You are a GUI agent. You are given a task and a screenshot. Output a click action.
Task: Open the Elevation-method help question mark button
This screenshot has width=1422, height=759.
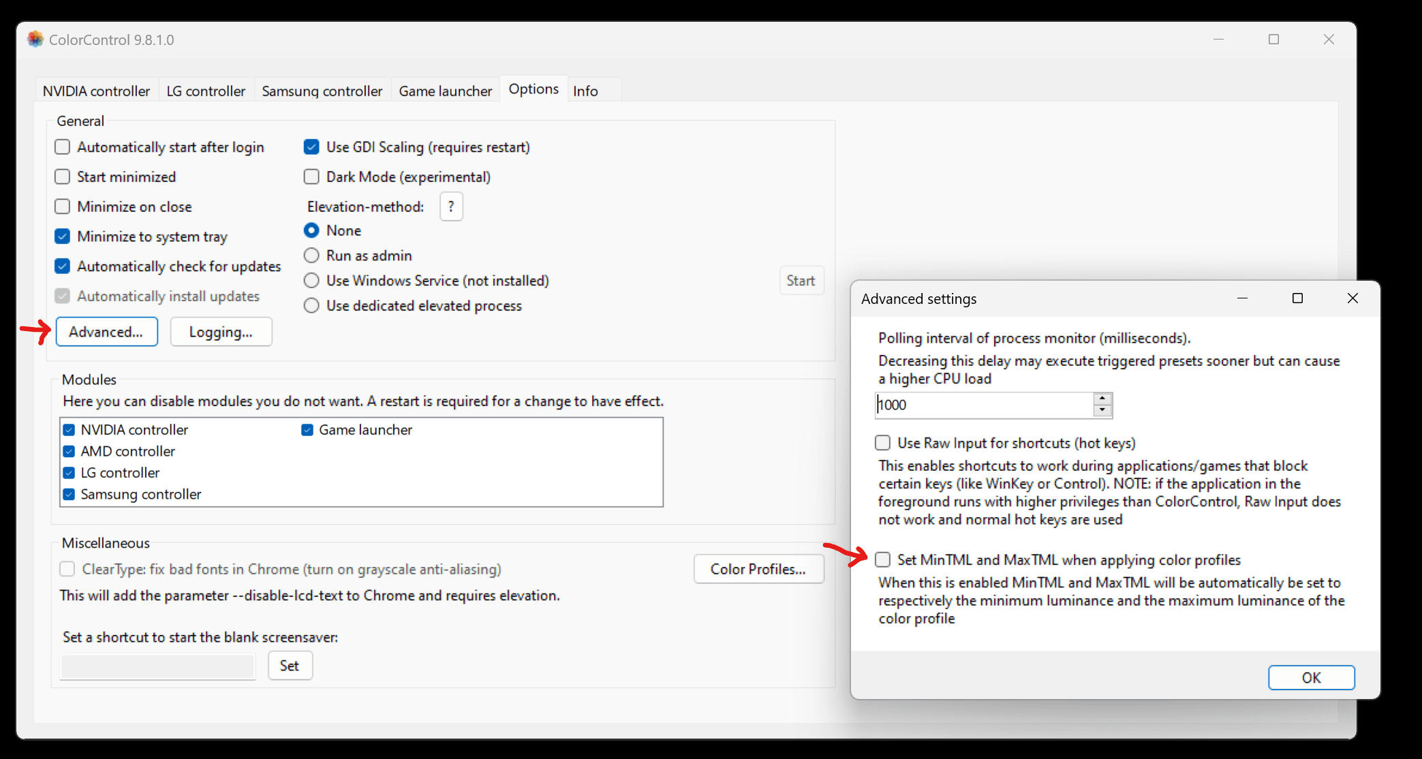[451, 206]
